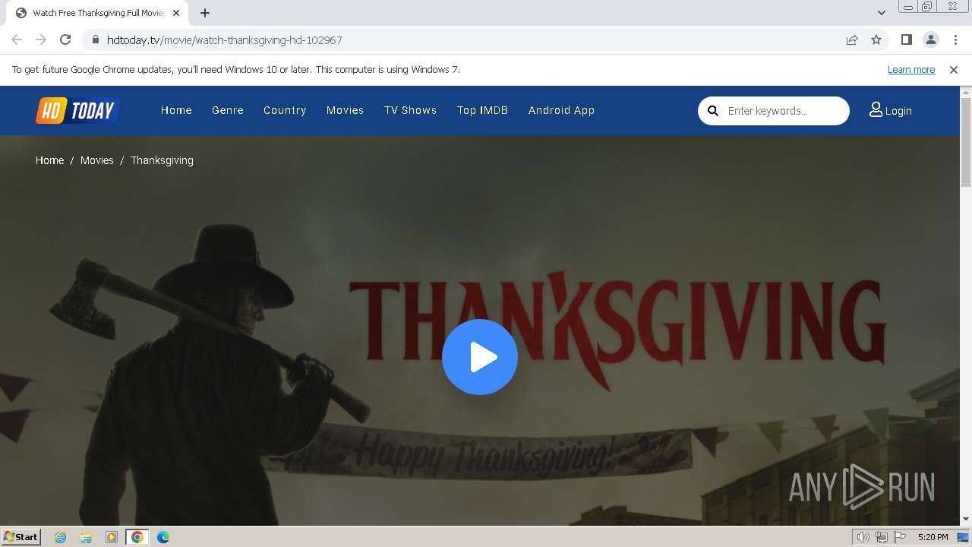Go back in browser history
The width and height of the screenshot is (972, 547).
click(17, 40)
